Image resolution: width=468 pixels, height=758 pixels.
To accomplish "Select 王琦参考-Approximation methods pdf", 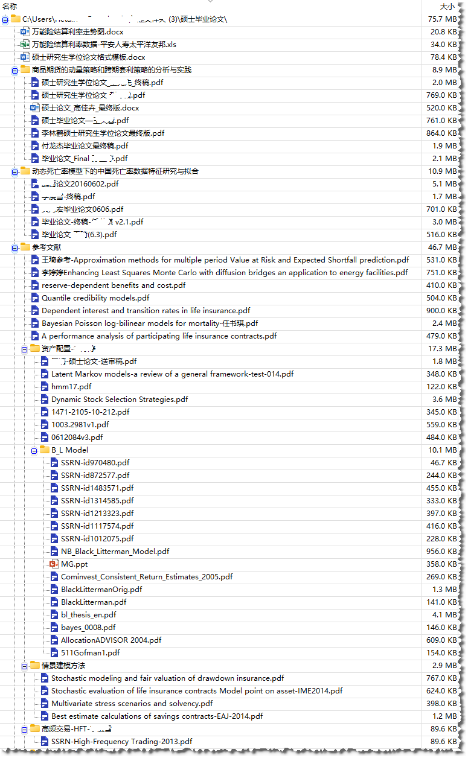I will [225, 260].
